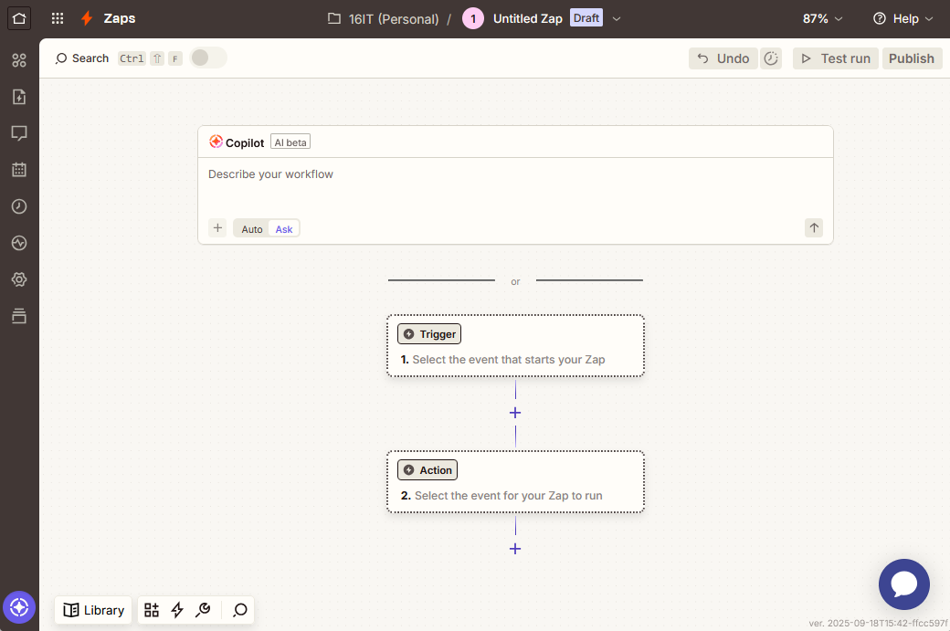Click the Untitled Zap title

coord(528,19)
